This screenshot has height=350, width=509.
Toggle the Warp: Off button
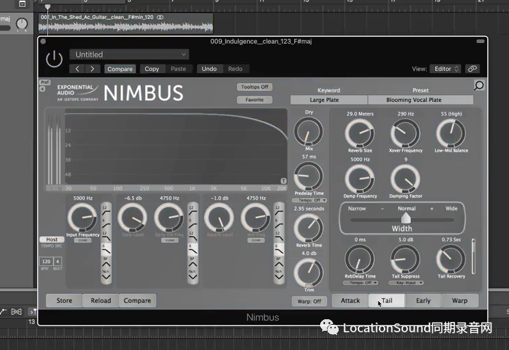coord(309,301)
